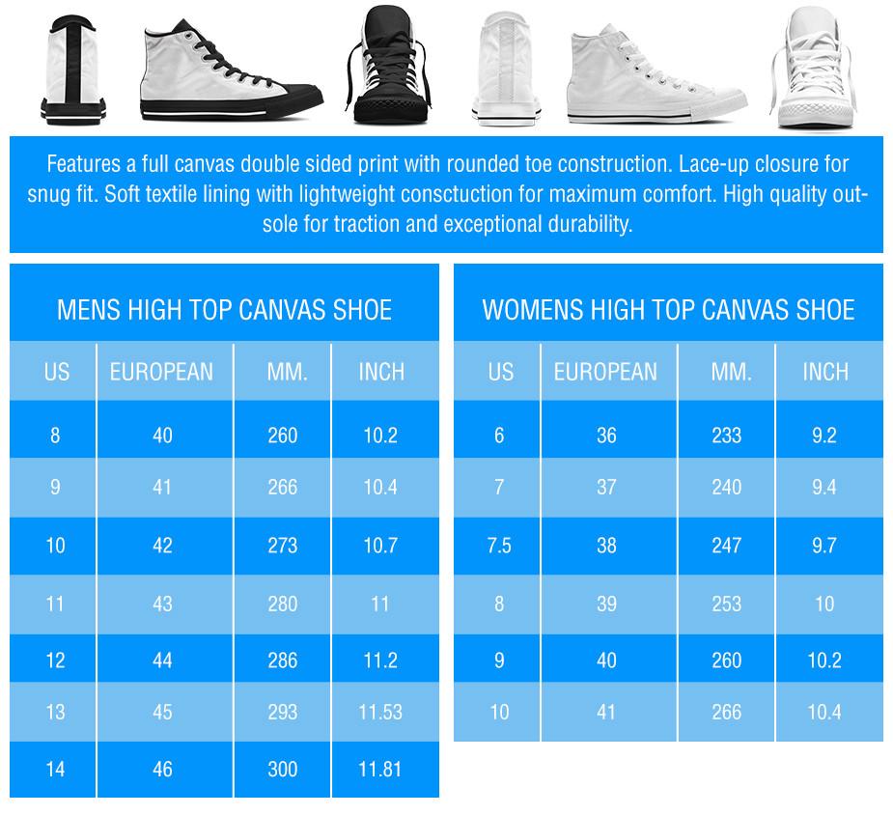The width and height of the screenshot is (893, 815).
Task: Click the 253 mm value in womens table
Action: coord(726,604)
